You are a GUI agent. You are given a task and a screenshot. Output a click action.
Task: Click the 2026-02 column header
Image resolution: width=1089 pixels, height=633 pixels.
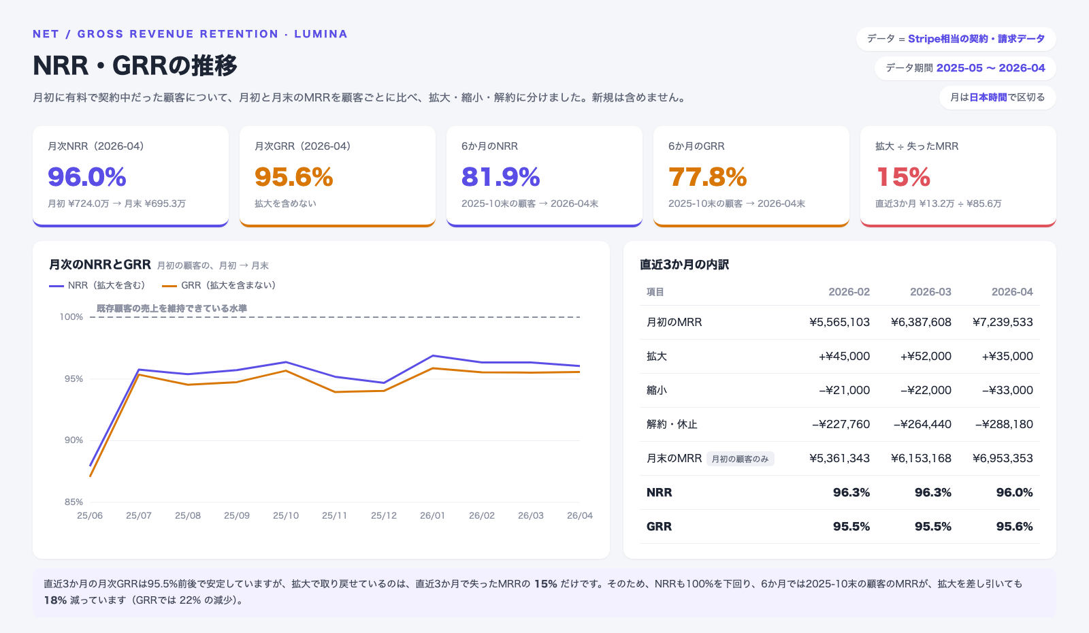tap(849, 292)
